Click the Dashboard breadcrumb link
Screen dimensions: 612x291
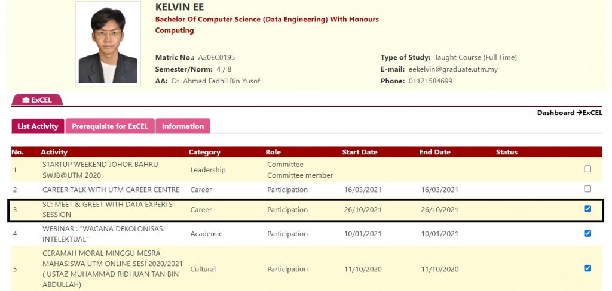pyautogui.click(x=555, y=113)
